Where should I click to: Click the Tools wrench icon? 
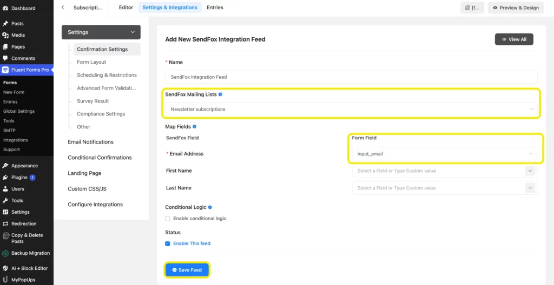(5, 201)
